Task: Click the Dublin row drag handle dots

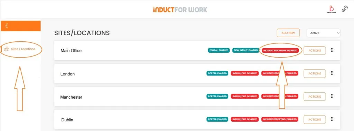Action: tap(332, 119)
